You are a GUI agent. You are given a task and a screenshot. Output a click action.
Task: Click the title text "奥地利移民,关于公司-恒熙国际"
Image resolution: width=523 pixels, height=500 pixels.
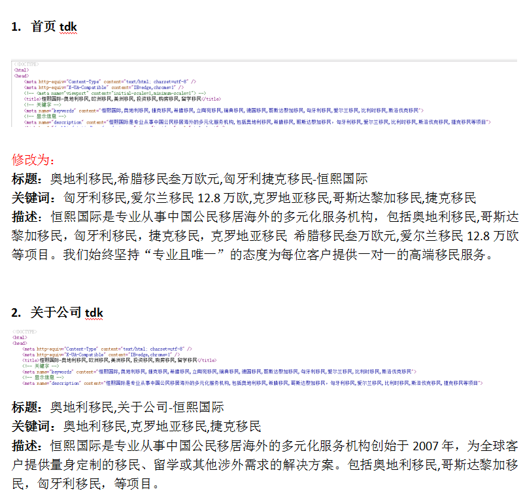pos(137,408)
